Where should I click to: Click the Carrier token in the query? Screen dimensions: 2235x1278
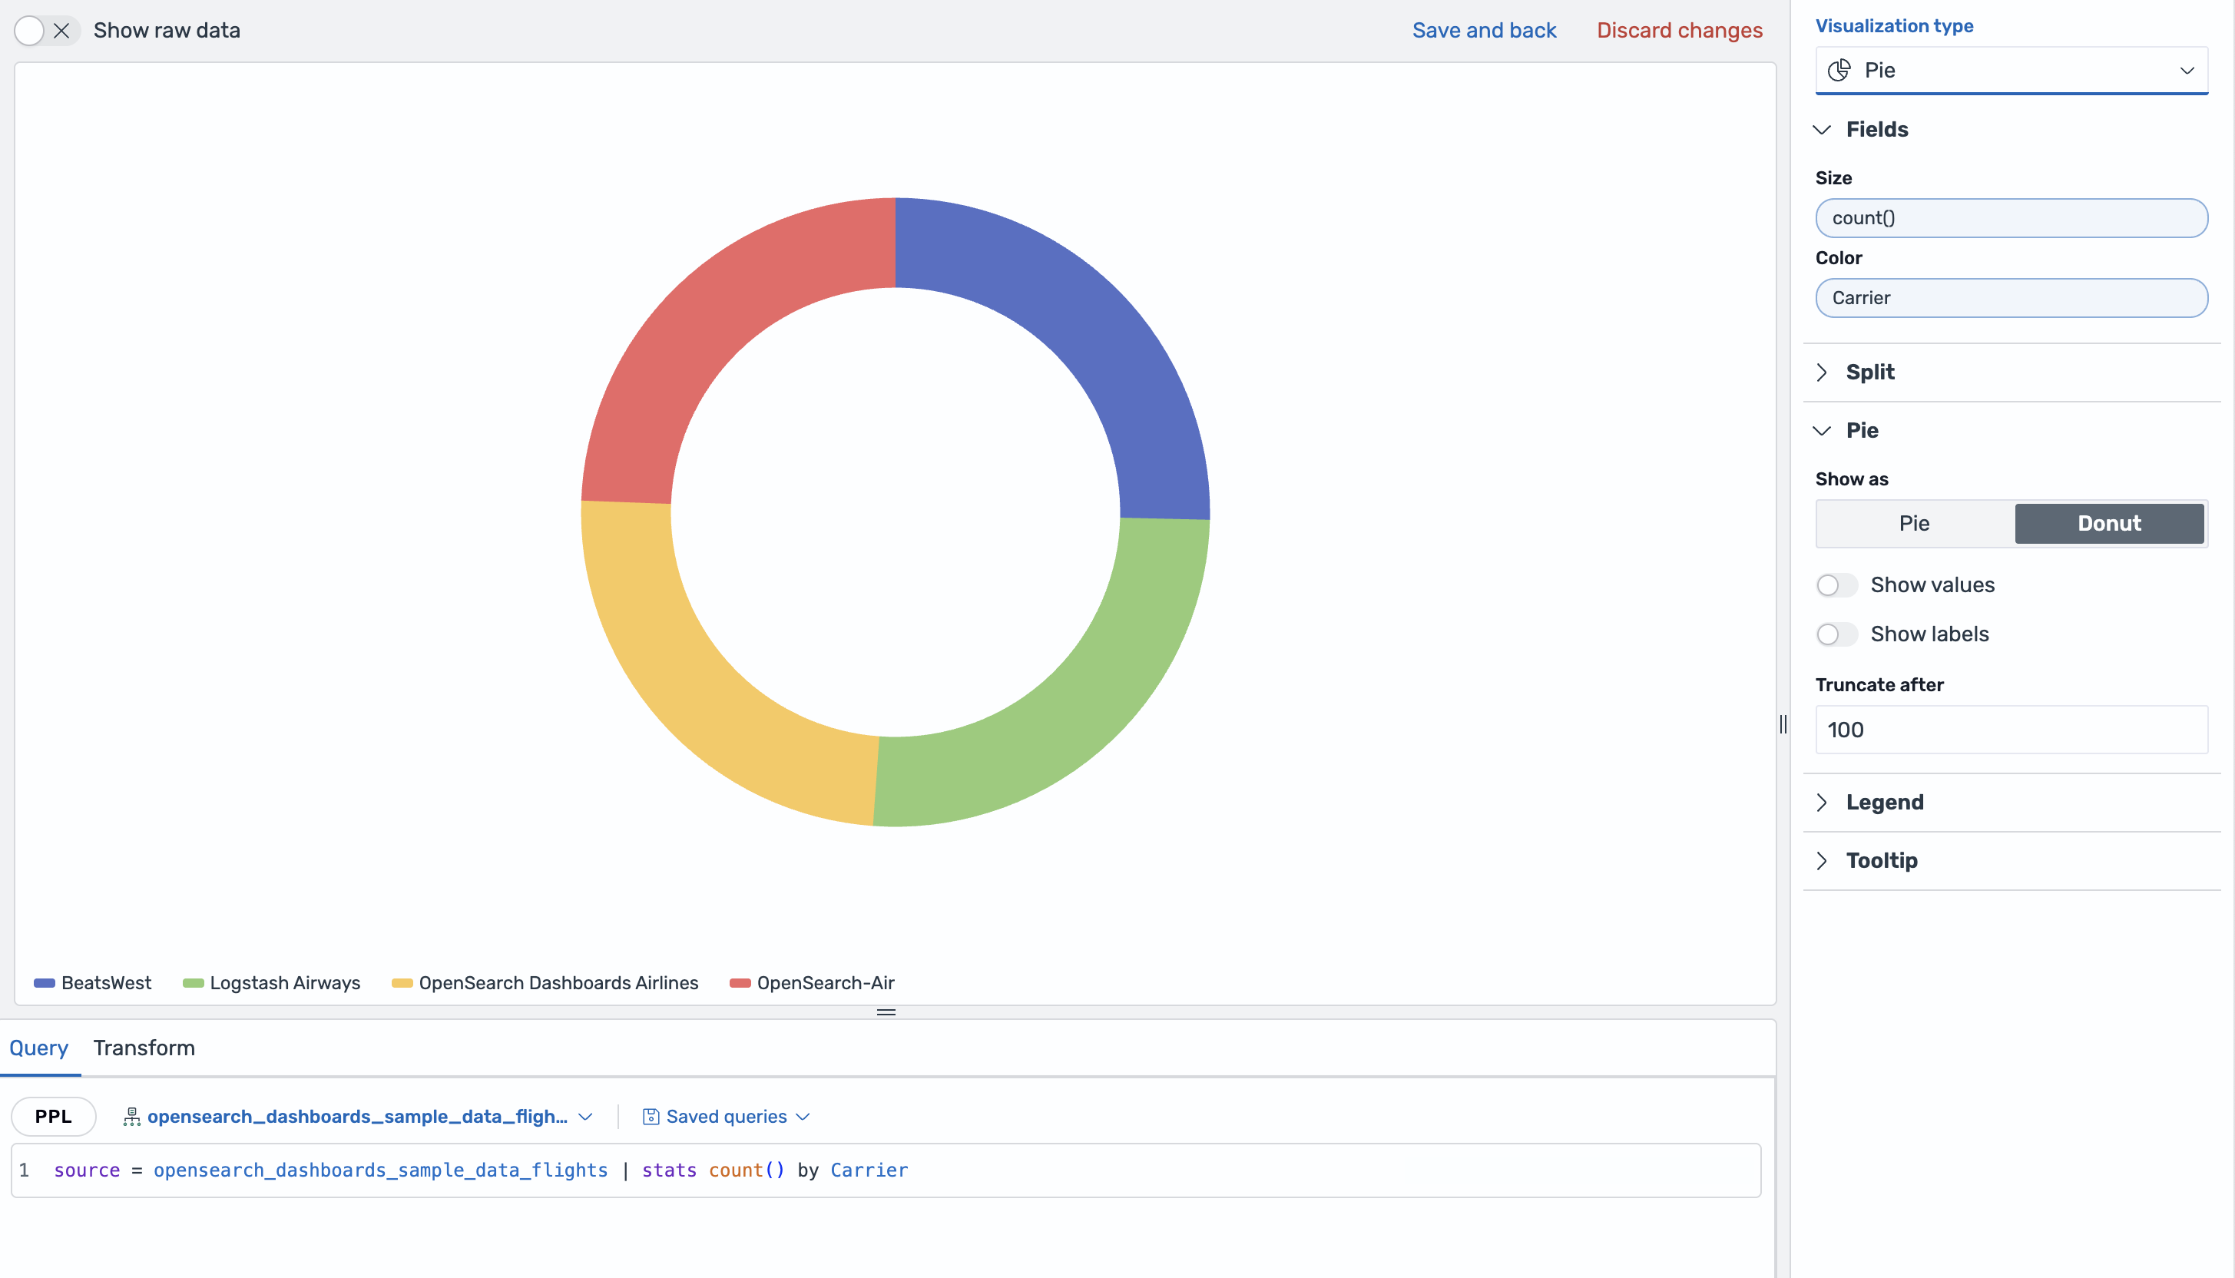coord(869,1170)
